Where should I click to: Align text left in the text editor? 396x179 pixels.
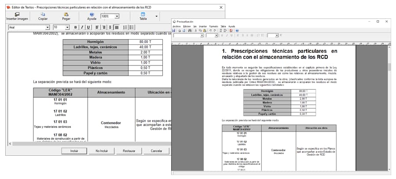[x=97, y=27]
